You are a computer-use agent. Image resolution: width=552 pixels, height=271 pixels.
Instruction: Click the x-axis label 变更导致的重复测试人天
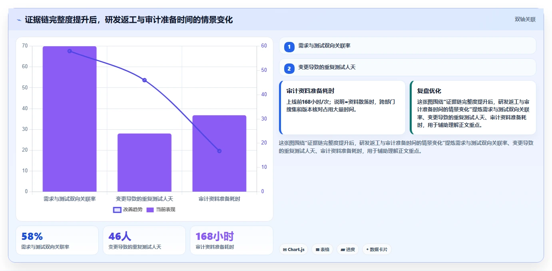pyautogui.click(x=144, y=199)
